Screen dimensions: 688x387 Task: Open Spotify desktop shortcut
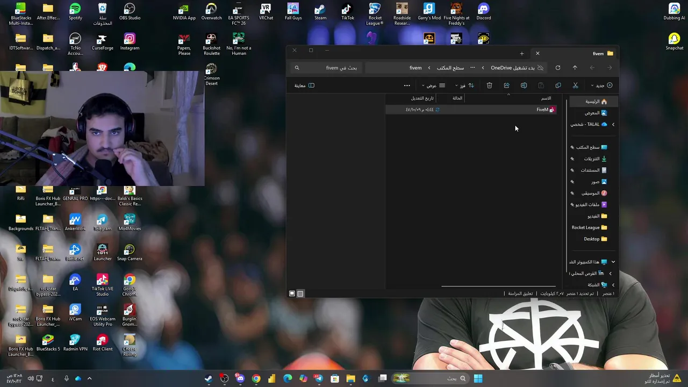click(x=75, y=12)
